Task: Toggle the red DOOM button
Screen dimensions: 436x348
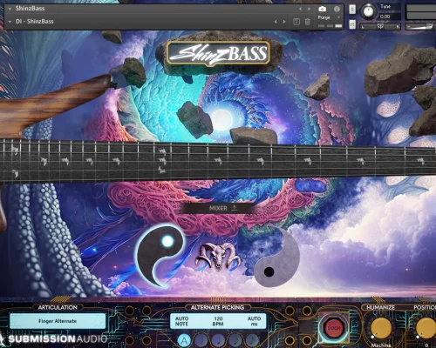Action: pos(334,328)
